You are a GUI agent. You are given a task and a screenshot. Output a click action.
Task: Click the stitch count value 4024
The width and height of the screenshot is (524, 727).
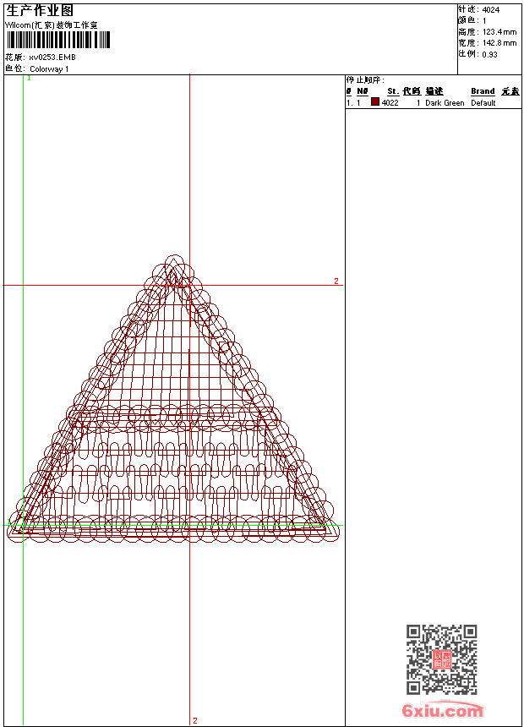point(490,9)
